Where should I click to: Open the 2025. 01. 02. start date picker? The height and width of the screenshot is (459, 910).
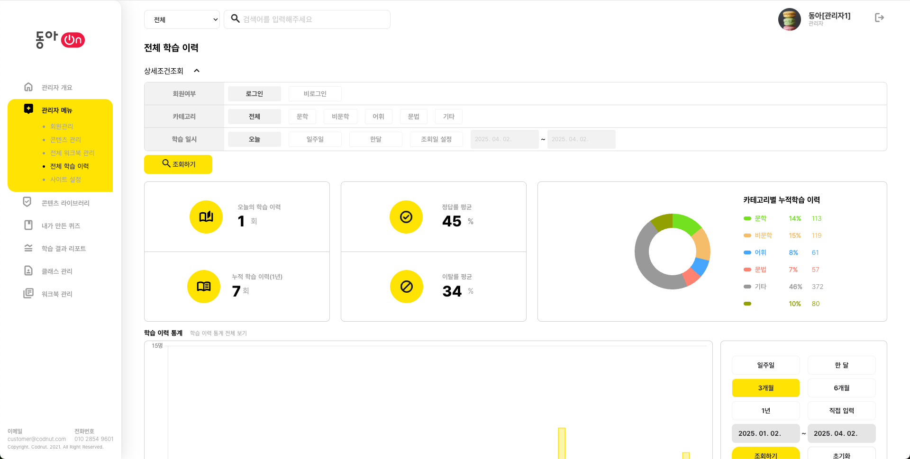765,433
